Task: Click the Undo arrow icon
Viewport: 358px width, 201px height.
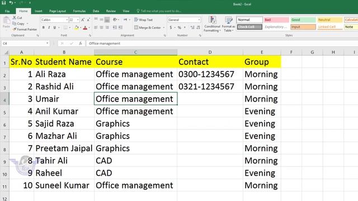Action: [11, 3]
